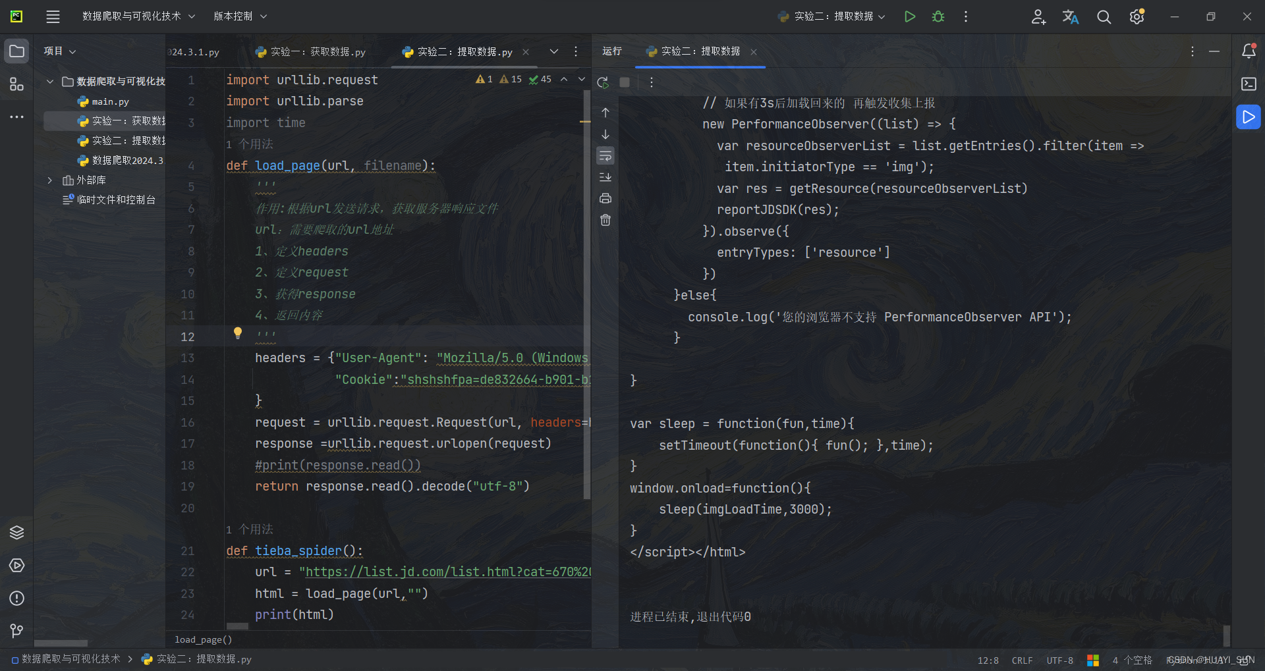Screen dimensions: 1265x671
Task: Expand the 外部库 node
Action: (49, 180)
